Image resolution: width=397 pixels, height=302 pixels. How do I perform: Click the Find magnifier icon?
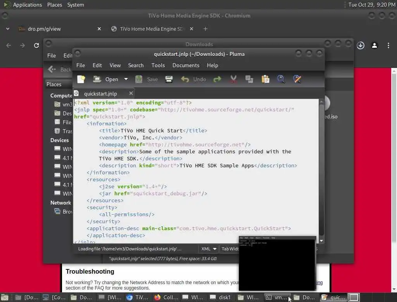pyautogui.click(x=281, y=79)
